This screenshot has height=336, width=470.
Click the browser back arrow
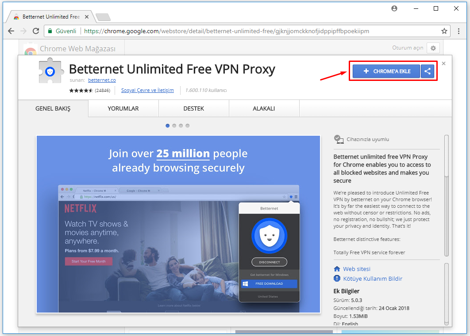point(11,31)
